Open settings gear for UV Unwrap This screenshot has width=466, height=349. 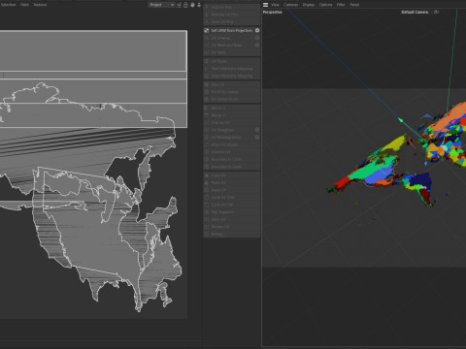pyautogui.click(x=257, y=38)
